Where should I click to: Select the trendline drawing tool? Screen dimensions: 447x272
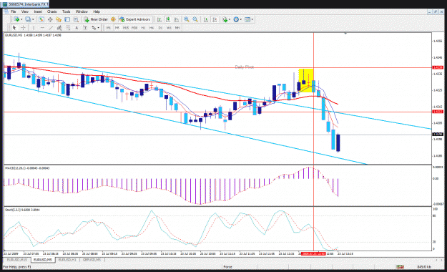[x=51, y=28]
